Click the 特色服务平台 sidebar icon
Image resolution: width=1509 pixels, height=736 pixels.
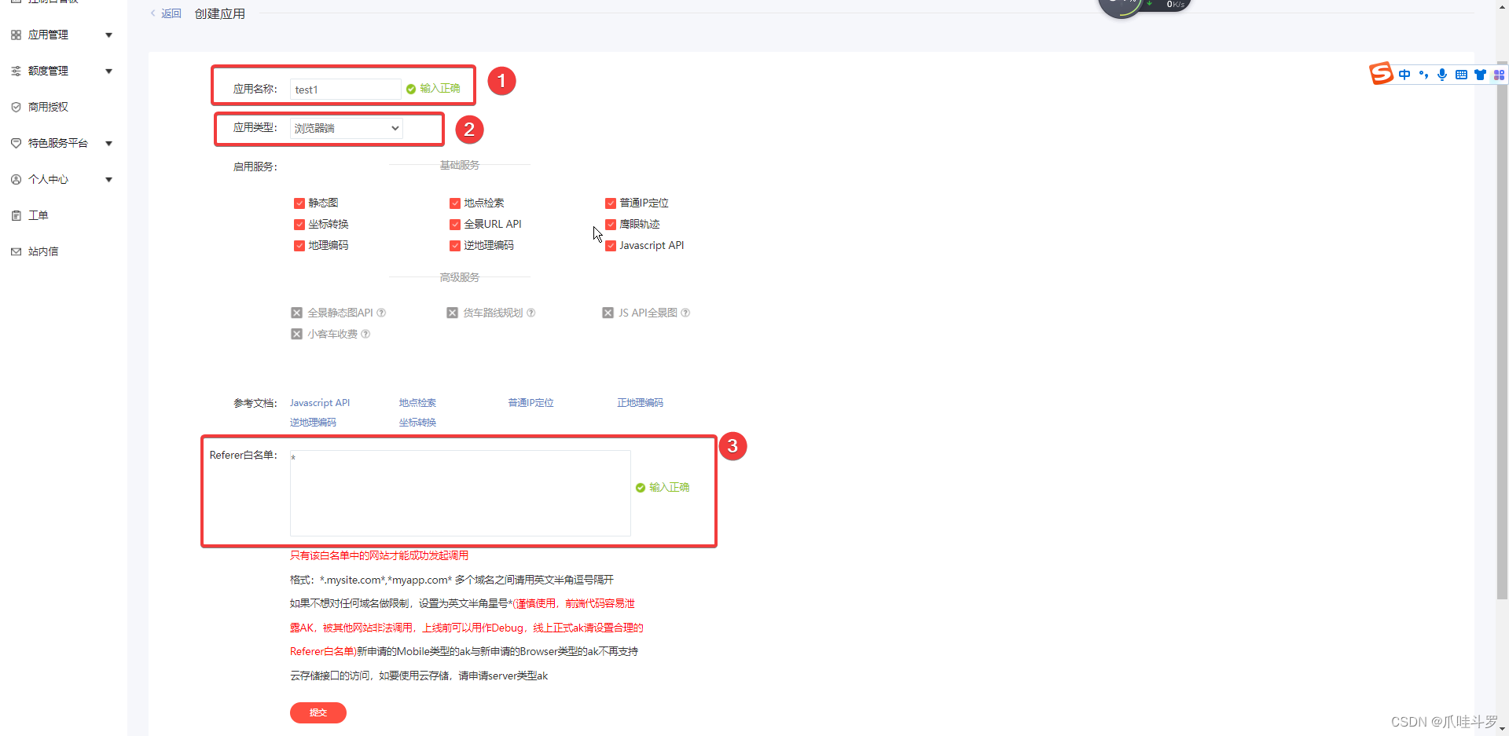(16, 143)
